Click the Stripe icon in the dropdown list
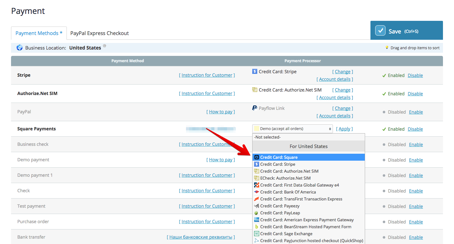Screen dimensions: 454x244 pyautogui.click(x=257, y=164)
